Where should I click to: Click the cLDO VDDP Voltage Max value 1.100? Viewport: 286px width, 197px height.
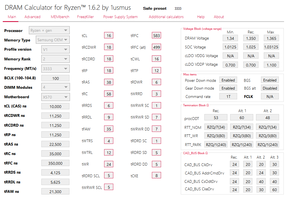271,65
